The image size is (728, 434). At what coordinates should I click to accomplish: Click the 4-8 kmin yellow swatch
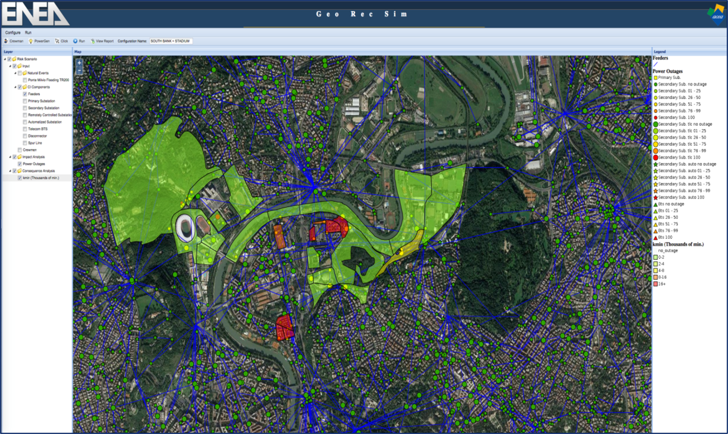655,271
